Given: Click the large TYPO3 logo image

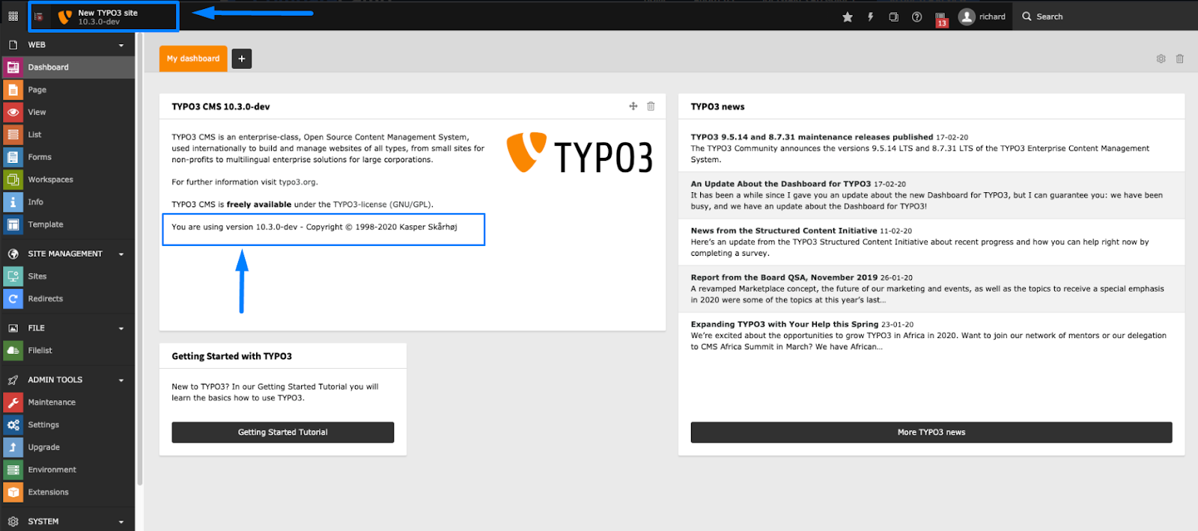Looking at the screenshot, I should tap(580, 153).
